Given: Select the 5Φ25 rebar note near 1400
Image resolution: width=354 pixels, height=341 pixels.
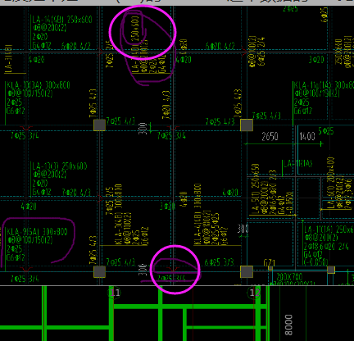Looking at the screenshot, I should coord(326,131).
